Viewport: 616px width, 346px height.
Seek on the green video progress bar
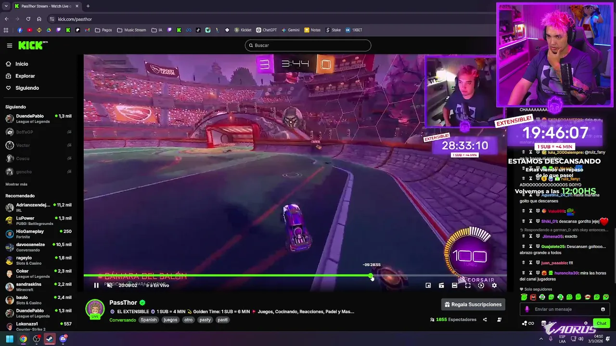pos(227,276)
